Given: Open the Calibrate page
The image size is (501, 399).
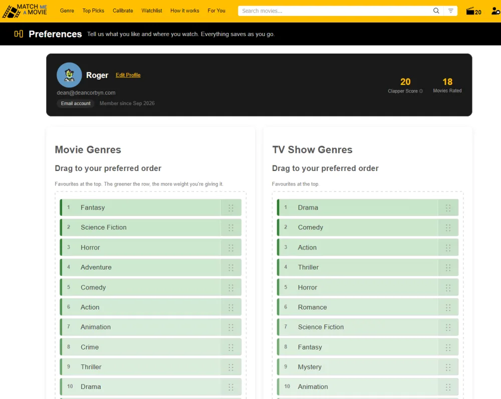Looking at the screenshot, I should pos(123,11).
